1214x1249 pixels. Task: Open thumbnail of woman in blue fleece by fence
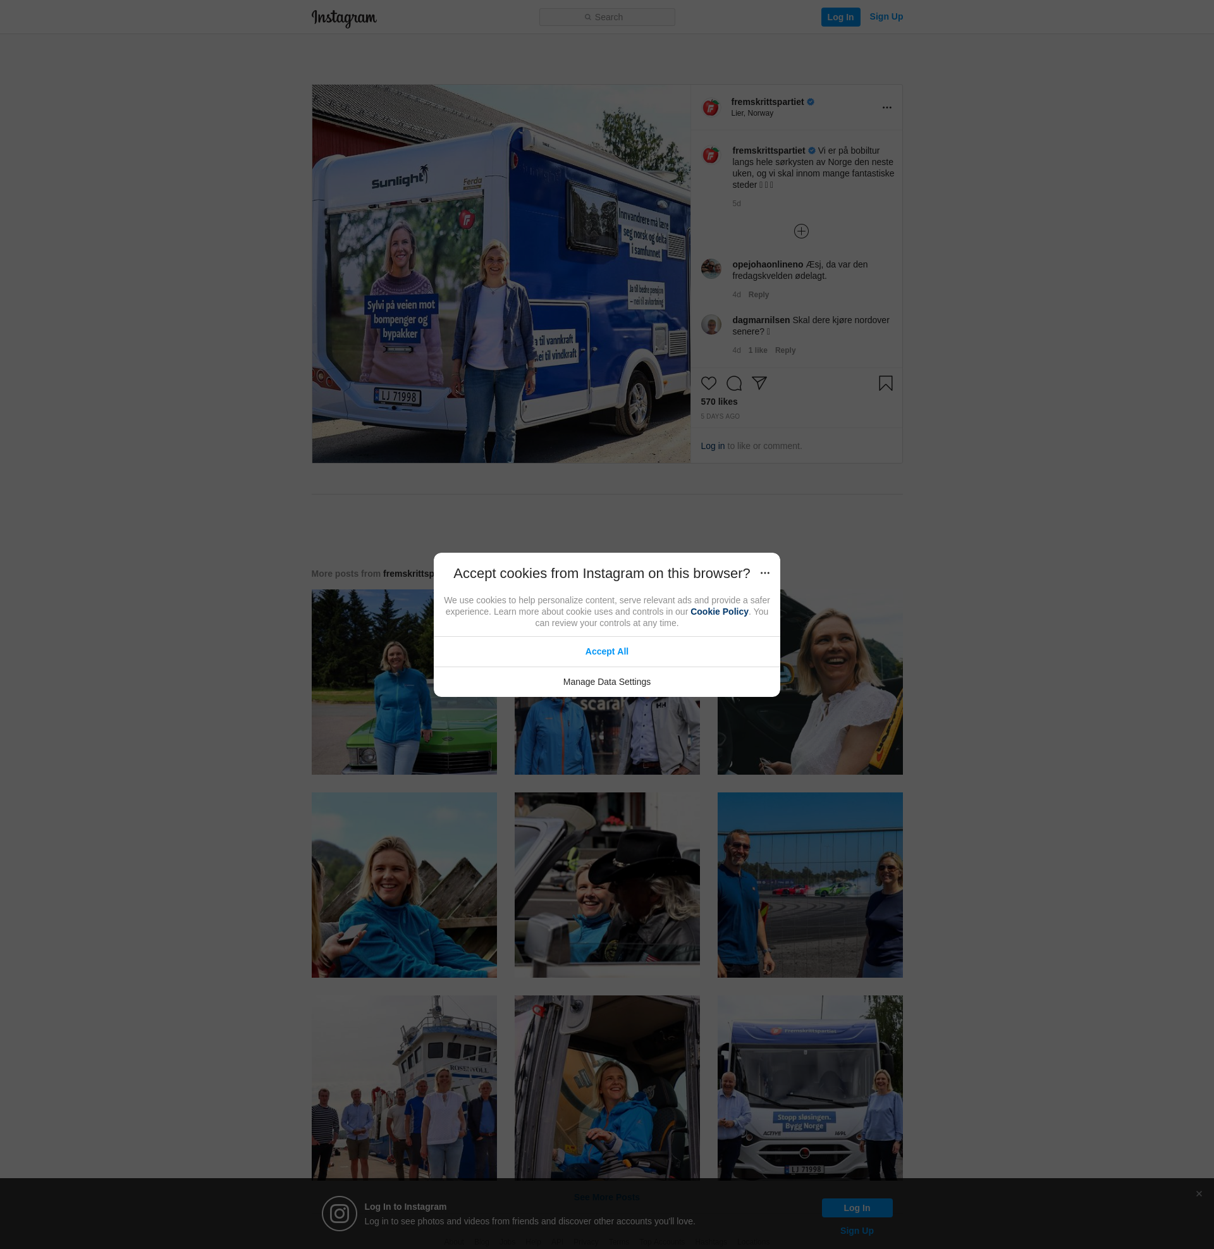coord(403,885)
